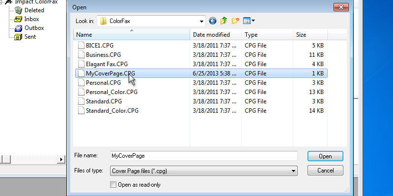The height and width of the screenshot is (196, 393).
Task: Sort by Date modified column
Action: point(211,35)
